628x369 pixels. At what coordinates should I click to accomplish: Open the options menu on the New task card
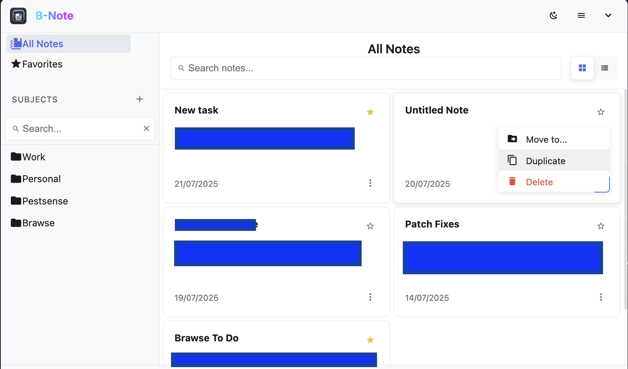pos(370,183)
